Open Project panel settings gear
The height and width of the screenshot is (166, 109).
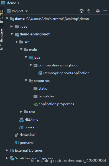98,11
